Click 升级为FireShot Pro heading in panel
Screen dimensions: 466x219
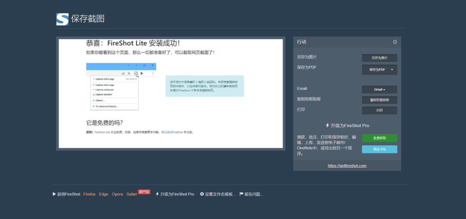pos(350,125)
